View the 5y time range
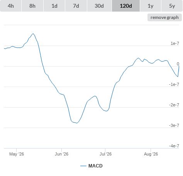The height and width of the screenshot is (176, 183). click(172, 6)
